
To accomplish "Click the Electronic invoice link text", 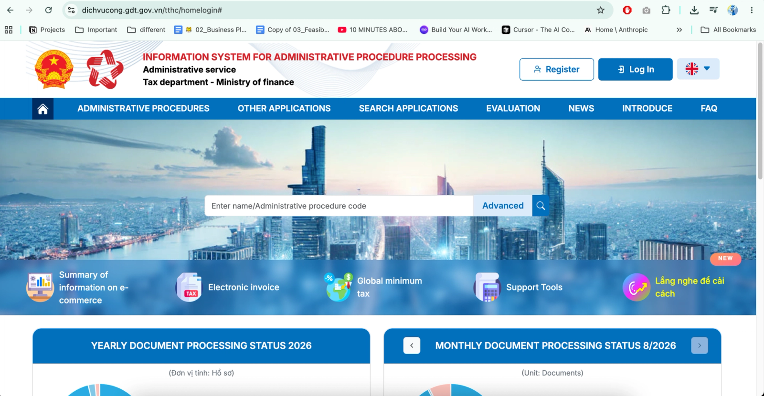I will tap(244, 287).
